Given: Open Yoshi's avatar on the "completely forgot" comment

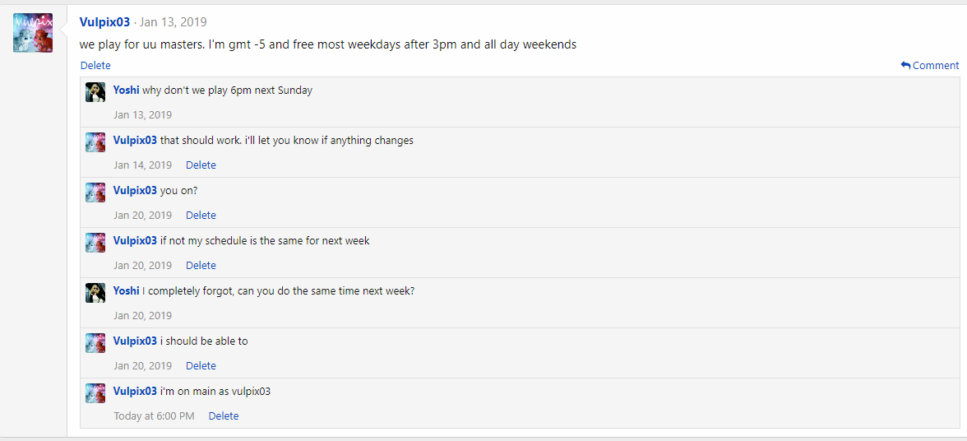Looking at the screenshot, I should tap(95, 293).
